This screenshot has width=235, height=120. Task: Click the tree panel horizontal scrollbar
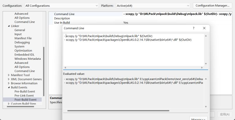coord(20,107)
